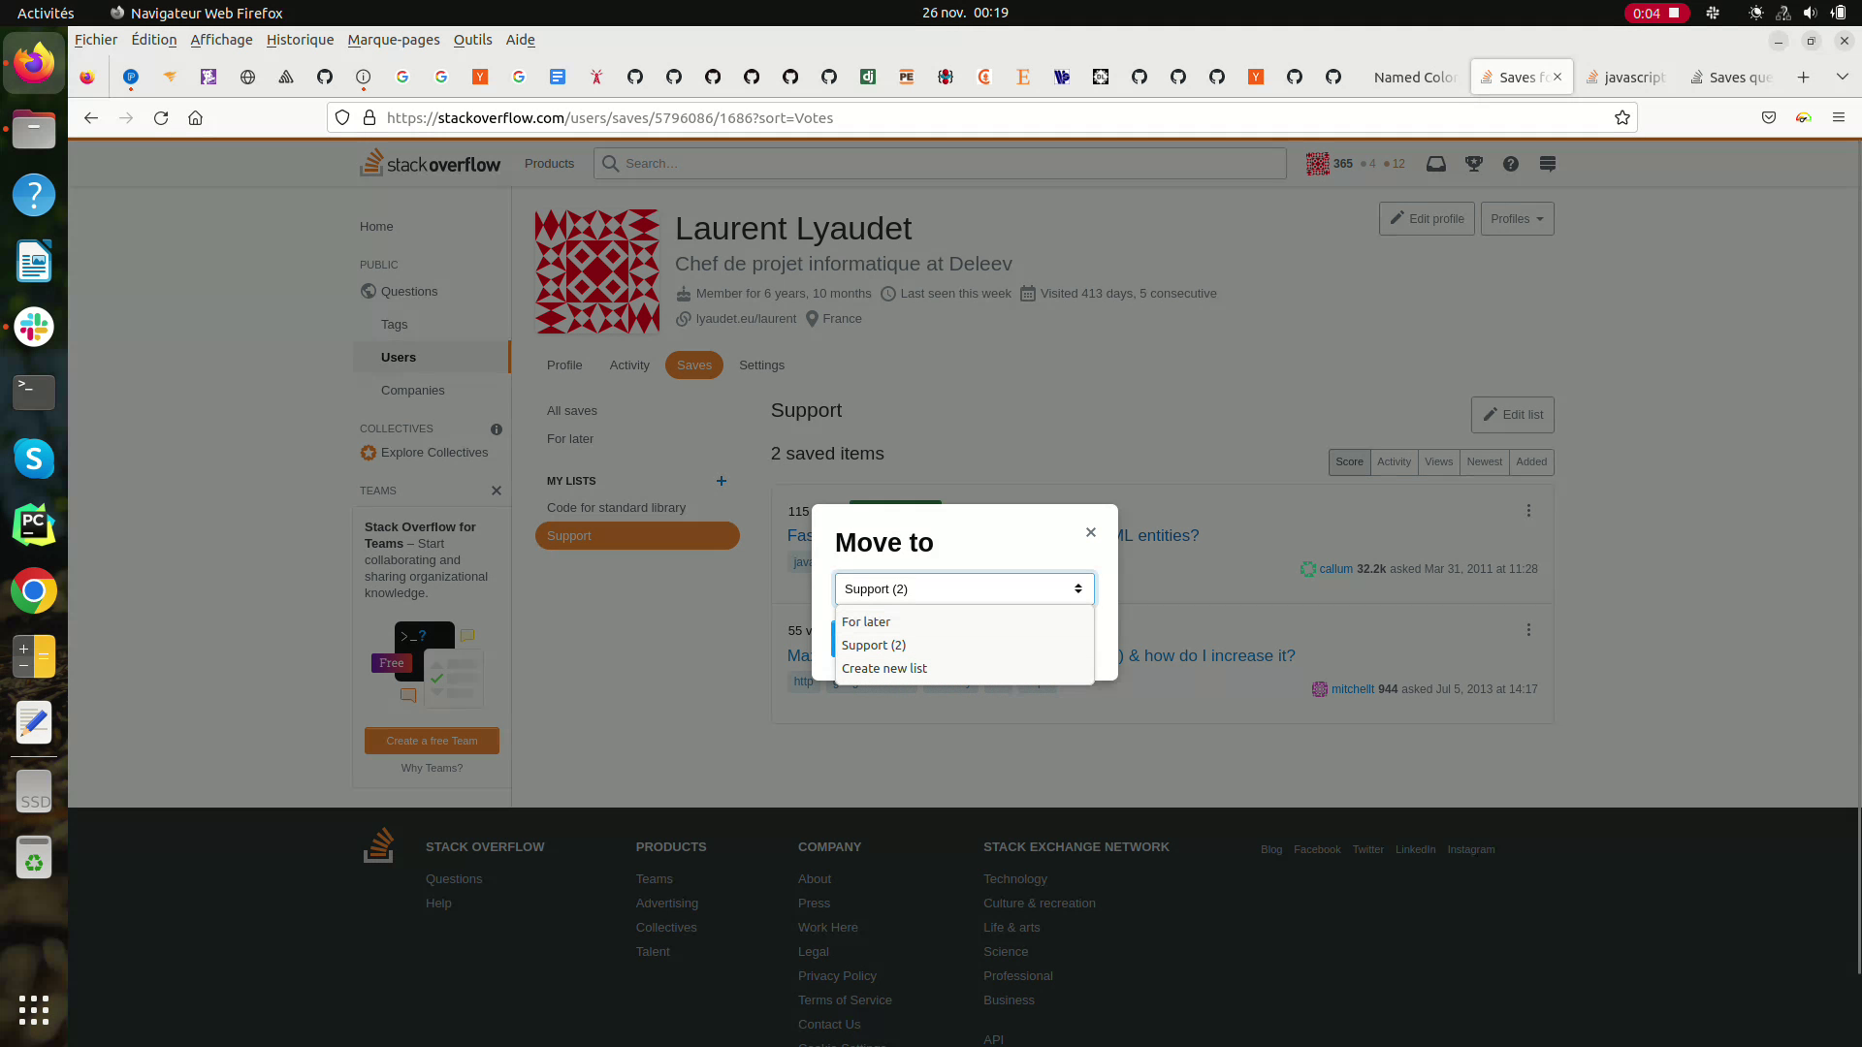Open Skype from the dock
The height and width of the screenshot is (1047, 1862).
34,460
